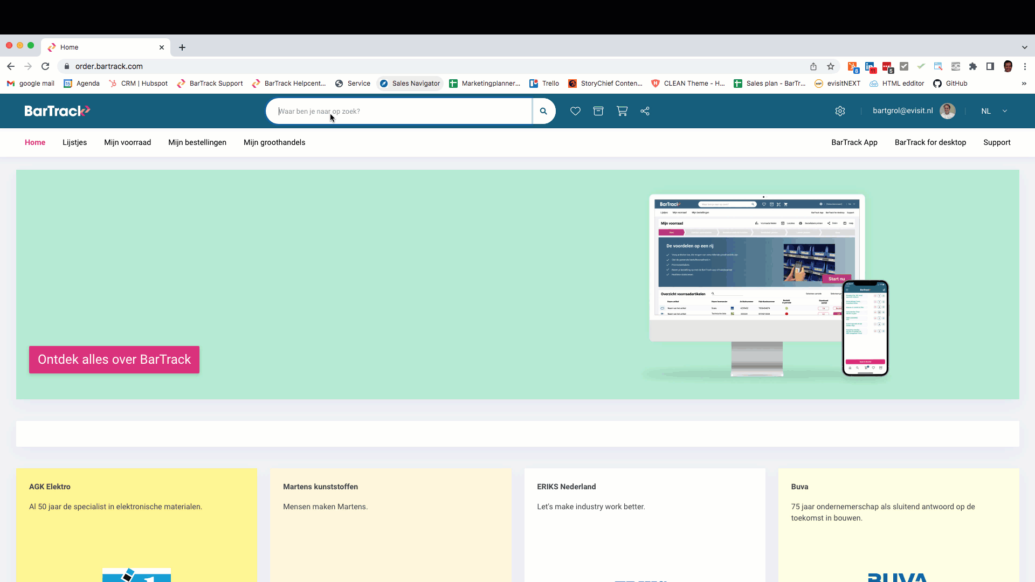Select the NL language dropdown
The height and width of the screenshot is (582, 1035).
(994, 111)
